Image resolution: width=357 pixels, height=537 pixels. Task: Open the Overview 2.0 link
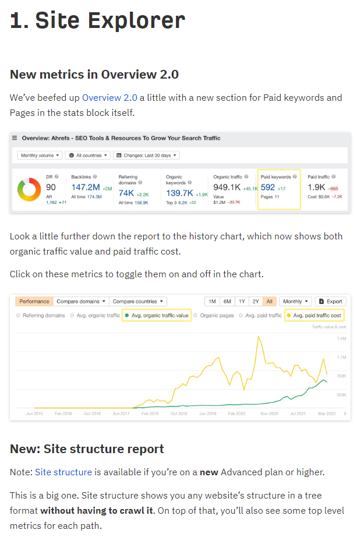[109, 98]
